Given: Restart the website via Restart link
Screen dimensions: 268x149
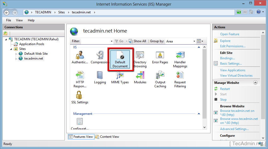Looking at the screenshot, I should 225,89.
